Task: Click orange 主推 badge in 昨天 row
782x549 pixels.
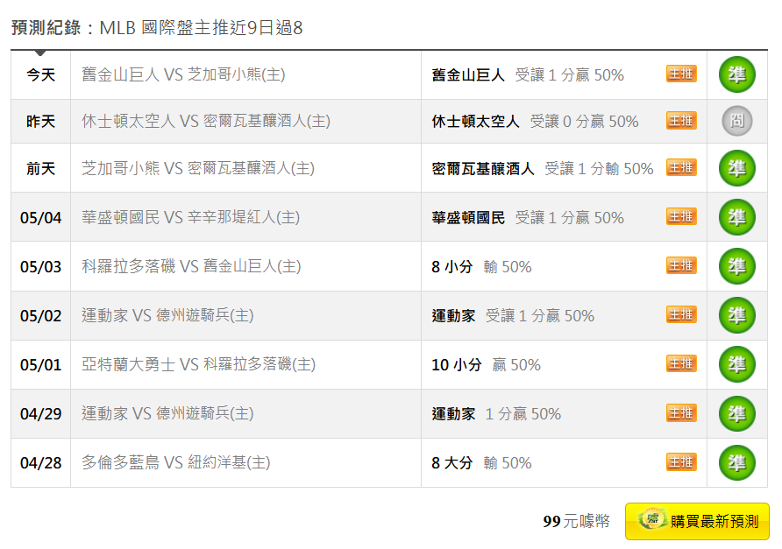Action: [681, 121]
